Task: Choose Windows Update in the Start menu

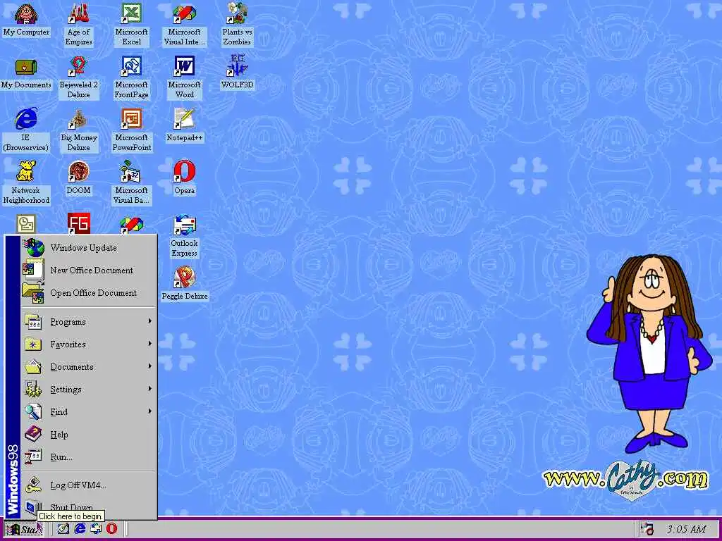Action: click(x=89, y=247)
